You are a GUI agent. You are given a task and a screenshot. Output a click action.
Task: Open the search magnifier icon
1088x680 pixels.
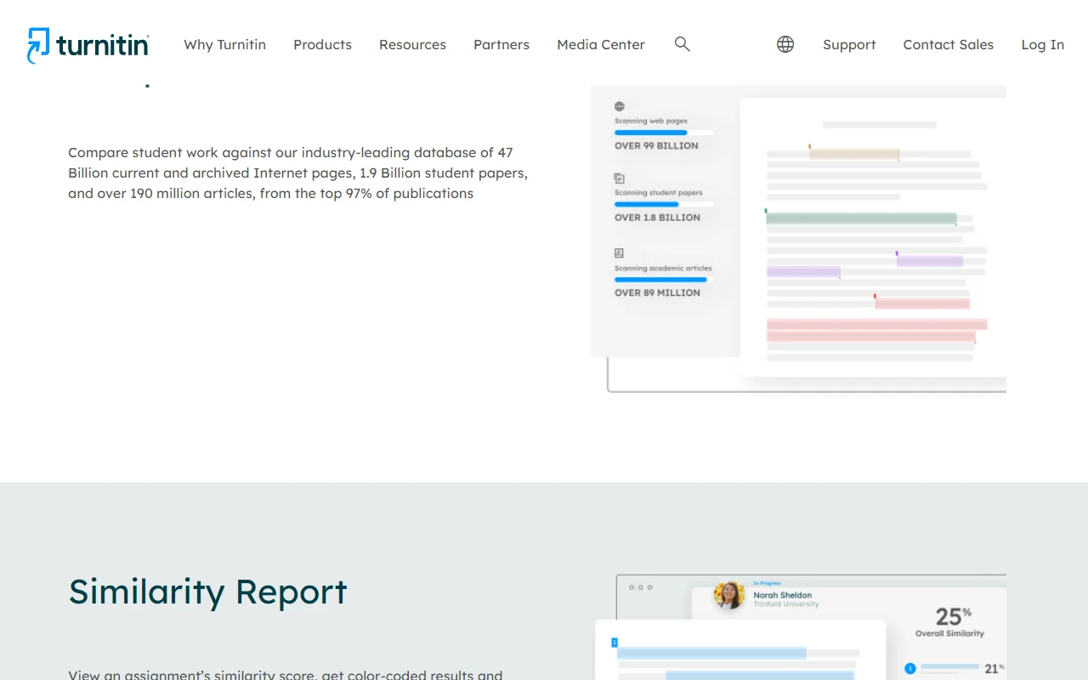coord(682,44)
